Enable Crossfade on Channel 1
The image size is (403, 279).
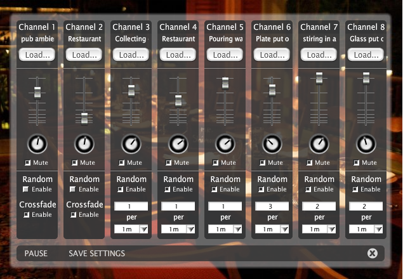pos(26,215)
